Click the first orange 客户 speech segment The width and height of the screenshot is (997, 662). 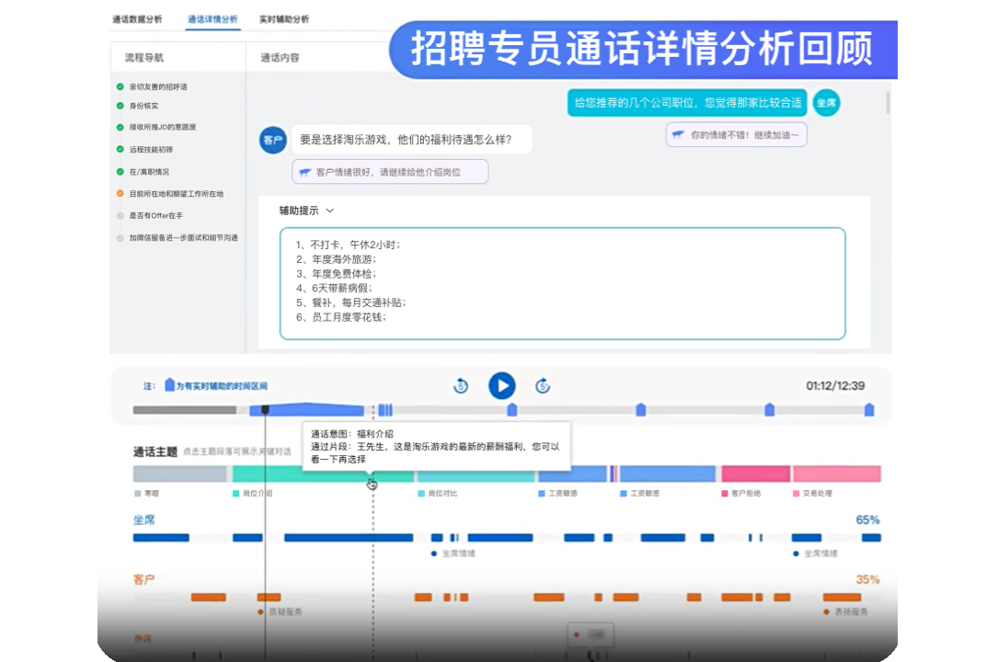click(209, 597)
